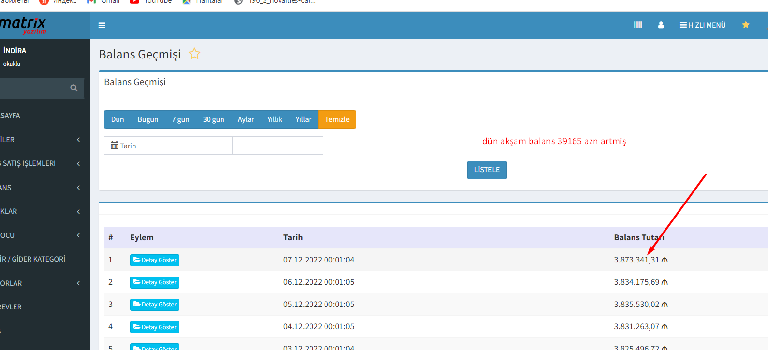Click the barcode icon in top bar
The width and height of the screenshot is (768, 350).
(x=638, y=25)
